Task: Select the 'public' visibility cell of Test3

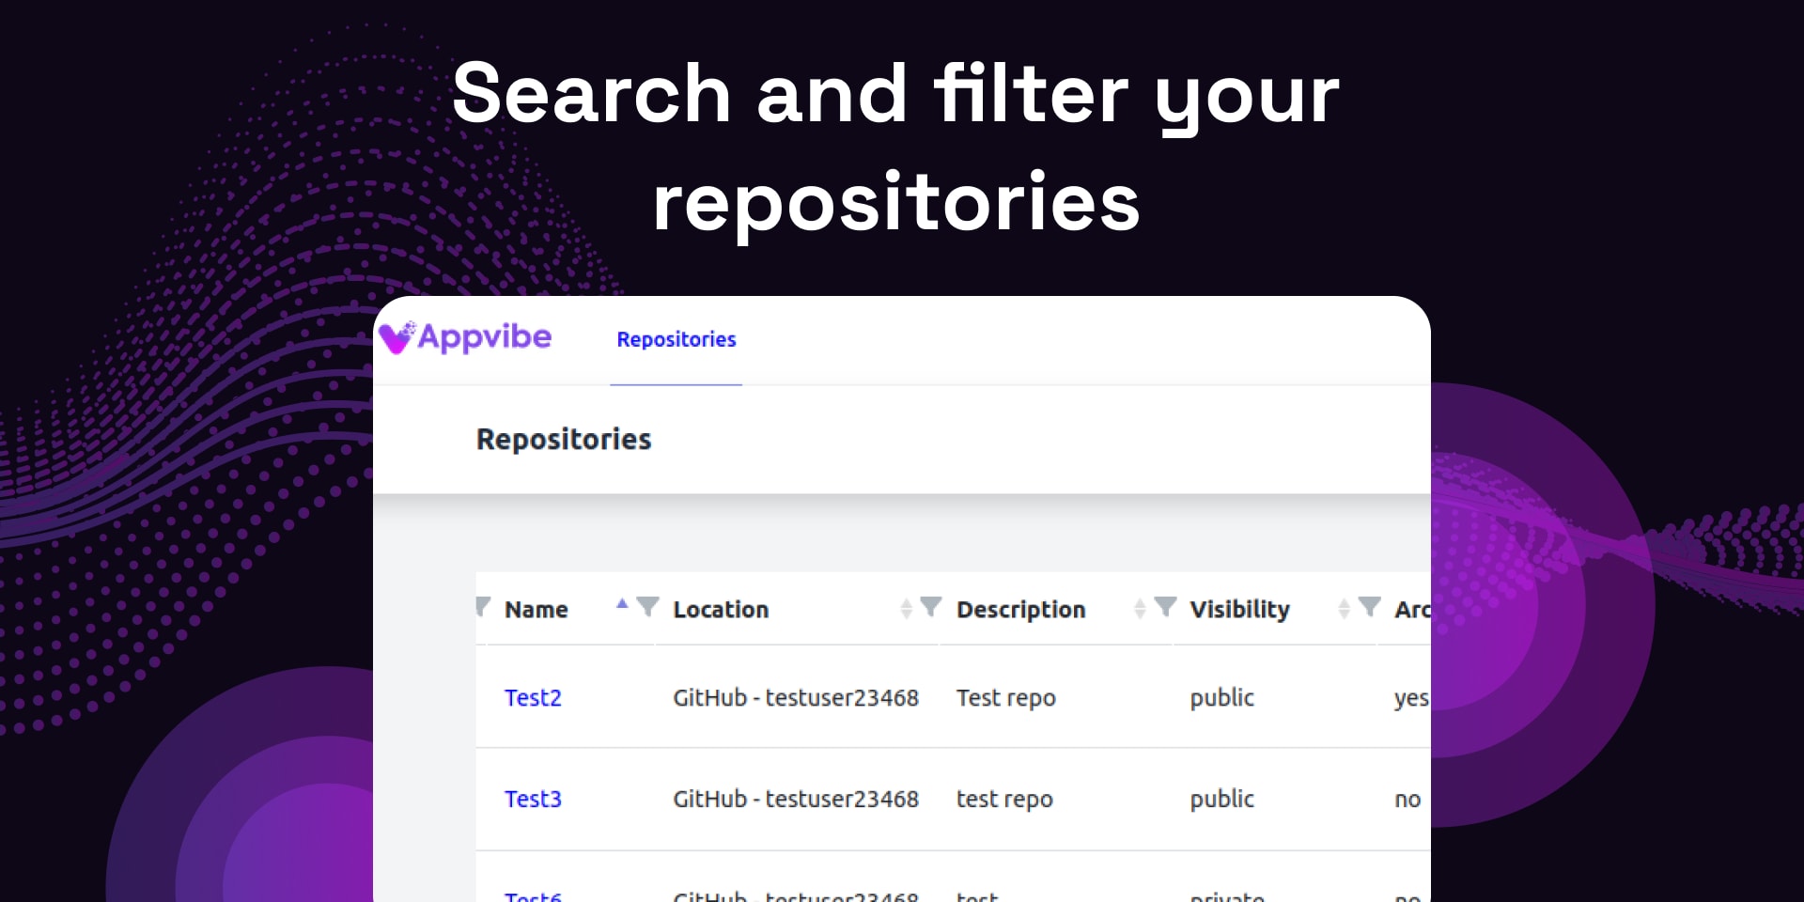Action: point(1221,800)
